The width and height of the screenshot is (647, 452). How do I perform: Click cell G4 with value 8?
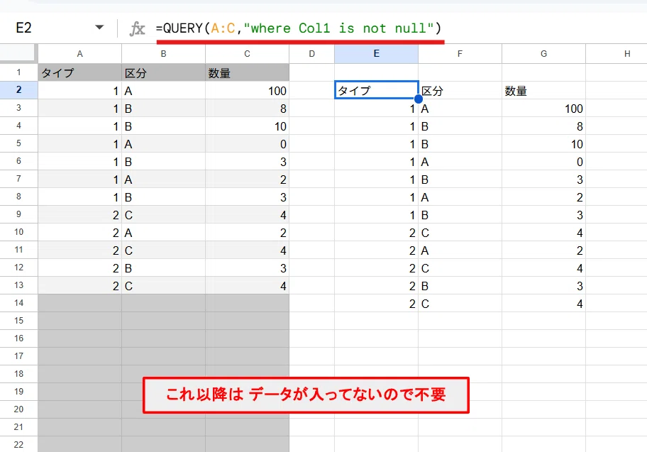[x=544, y=126]
